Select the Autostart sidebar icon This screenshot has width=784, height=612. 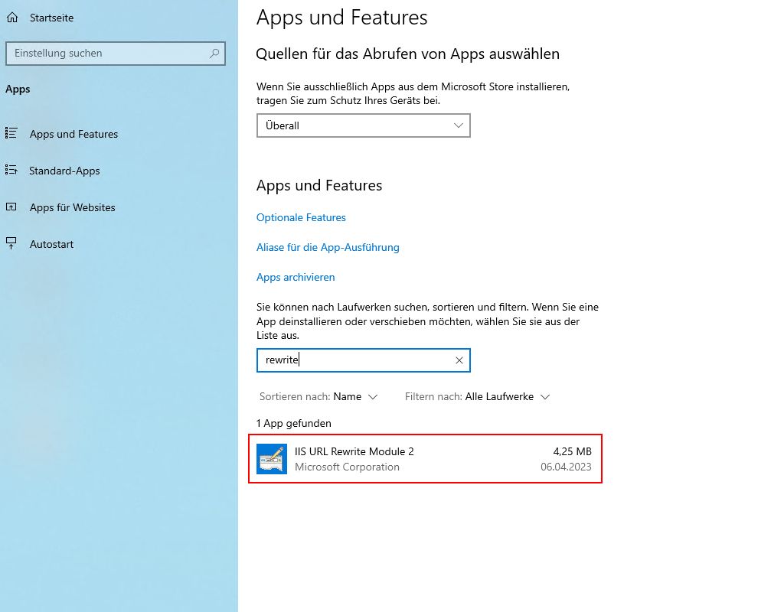(x=11, y=244)
